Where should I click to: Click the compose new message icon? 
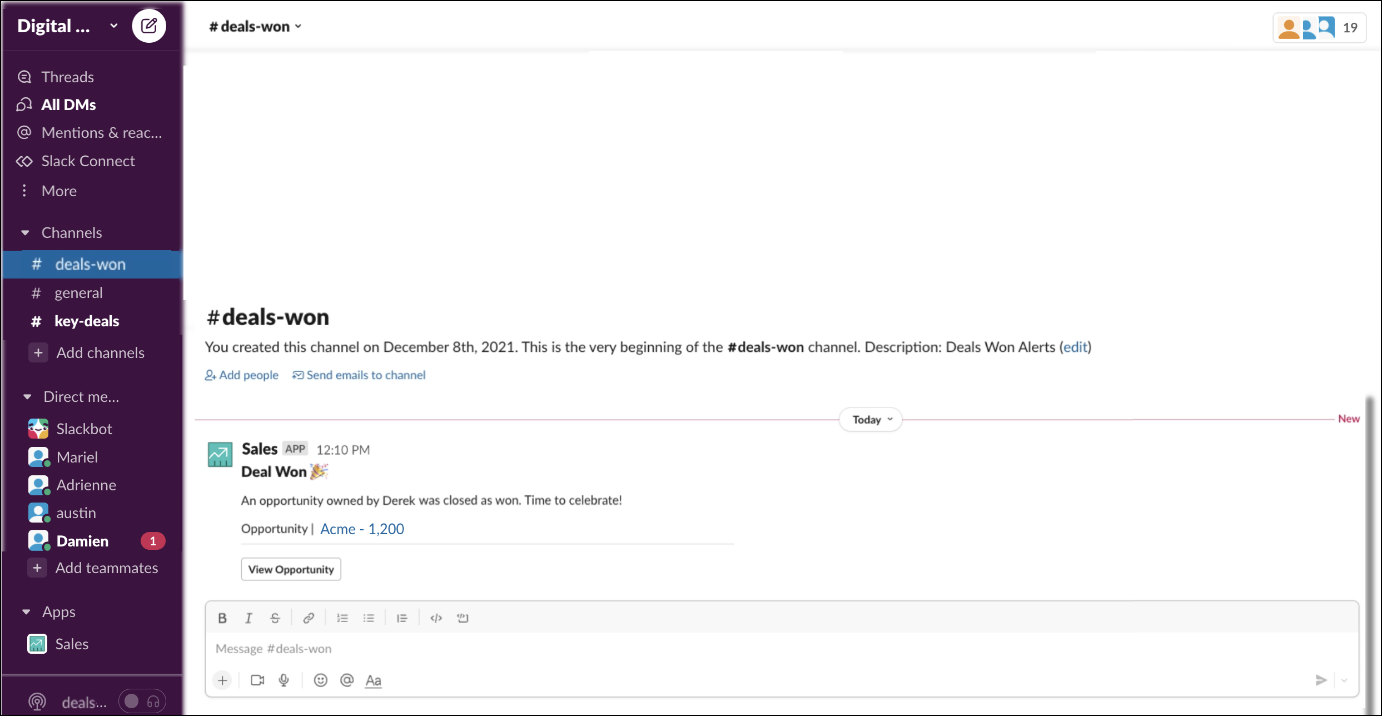pyautogui.click(x=148, y=26)
